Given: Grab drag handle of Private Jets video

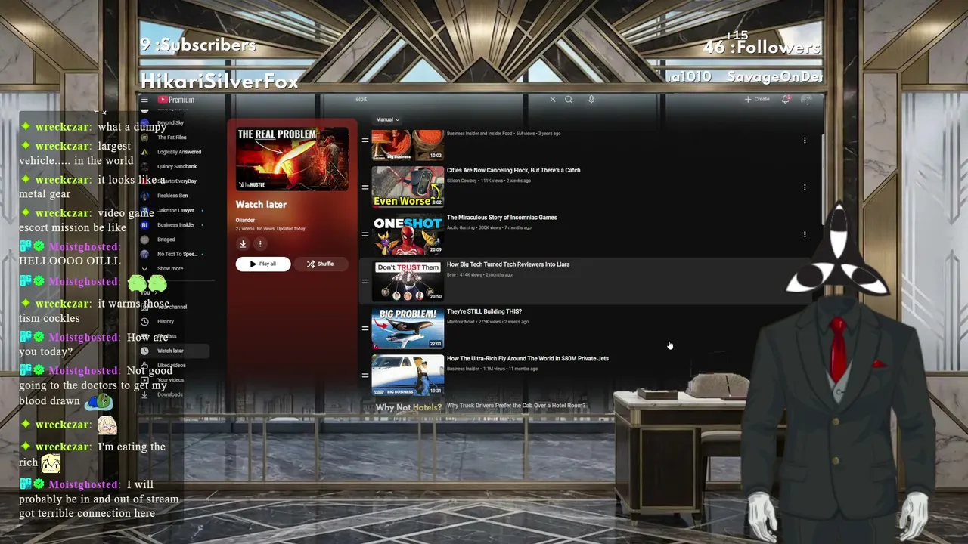Looking at the screenshot, I should tap(365, 375).
